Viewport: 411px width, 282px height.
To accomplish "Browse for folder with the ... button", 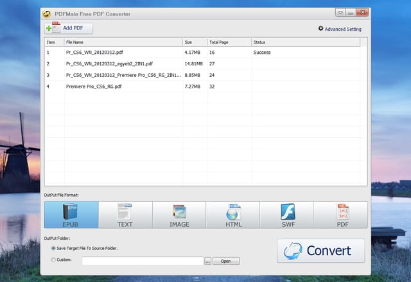I will click(x=207, y=261).
